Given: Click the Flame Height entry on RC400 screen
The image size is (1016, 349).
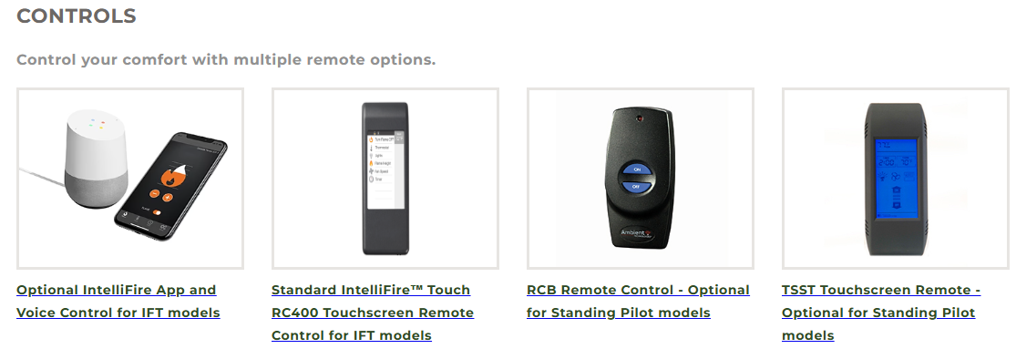Looking at the screenshot, I should (x=380, y=163).
